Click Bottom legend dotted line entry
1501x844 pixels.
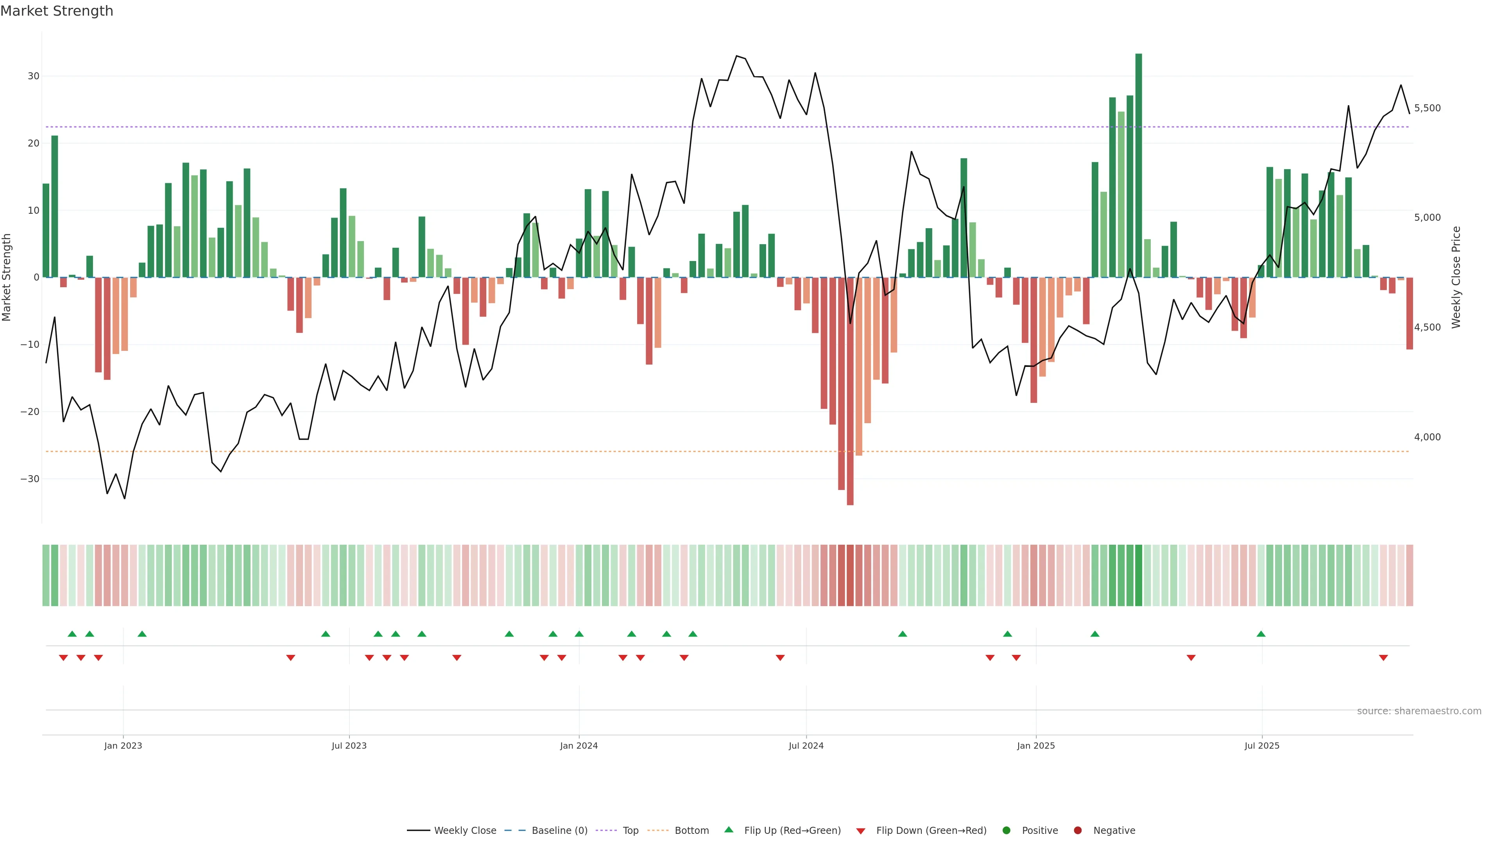point(658,830)
